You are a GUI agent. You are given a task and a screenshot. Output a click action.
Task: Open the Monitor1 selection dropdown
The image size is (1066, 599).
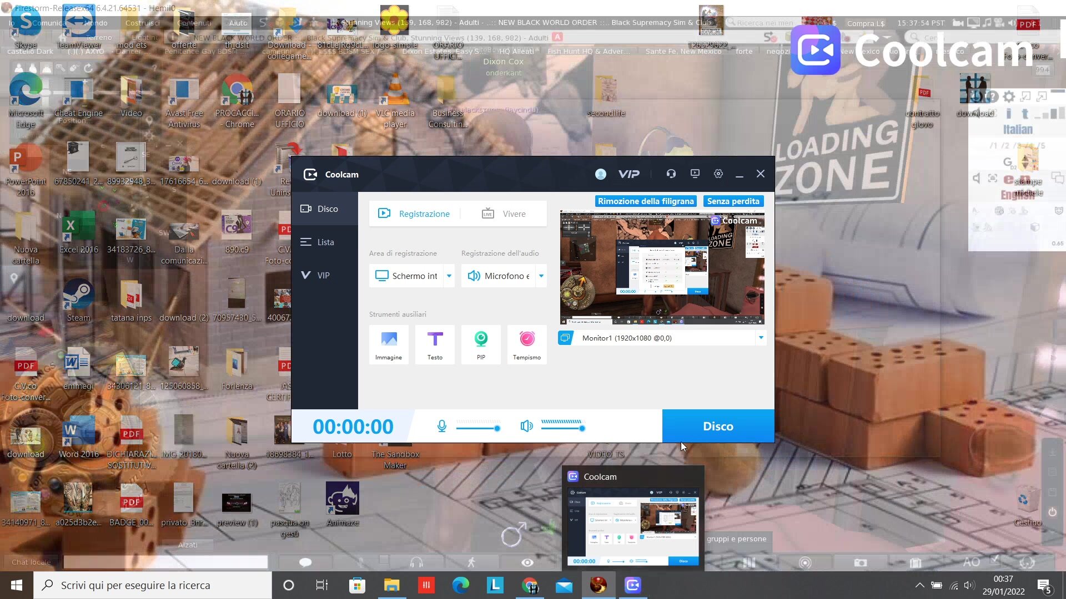[761, 338]
